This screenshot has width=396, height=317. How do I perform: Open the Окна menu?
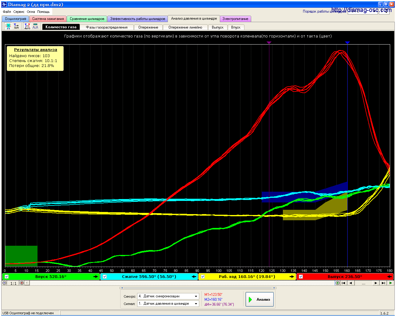[x=31, y=12]
